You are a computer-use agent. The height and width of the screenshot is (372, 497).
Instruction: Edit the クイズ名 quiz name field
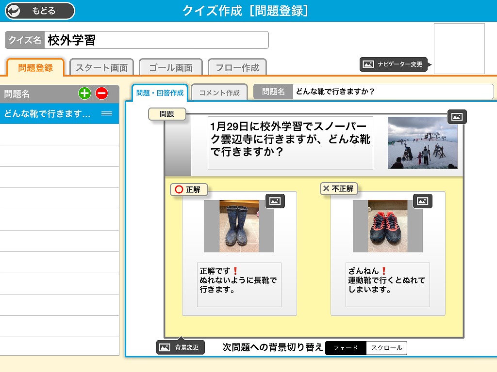point(156,40)
